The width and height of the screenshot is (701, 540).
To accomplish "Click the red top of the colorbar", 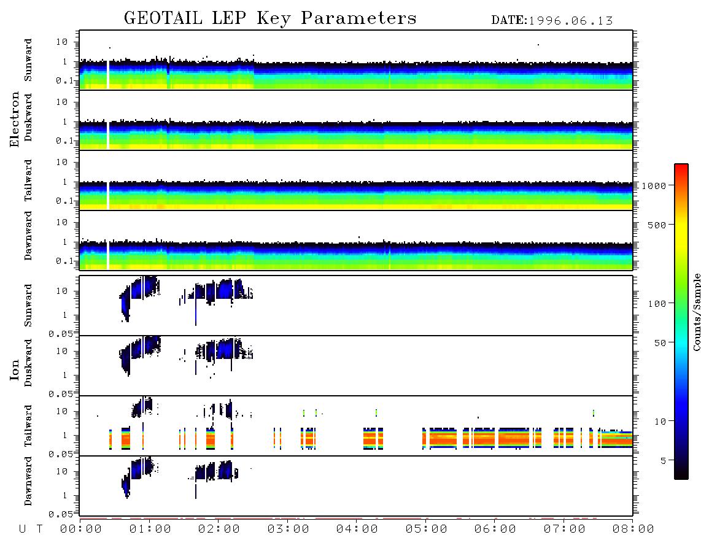I will click(x=681, y=168).
